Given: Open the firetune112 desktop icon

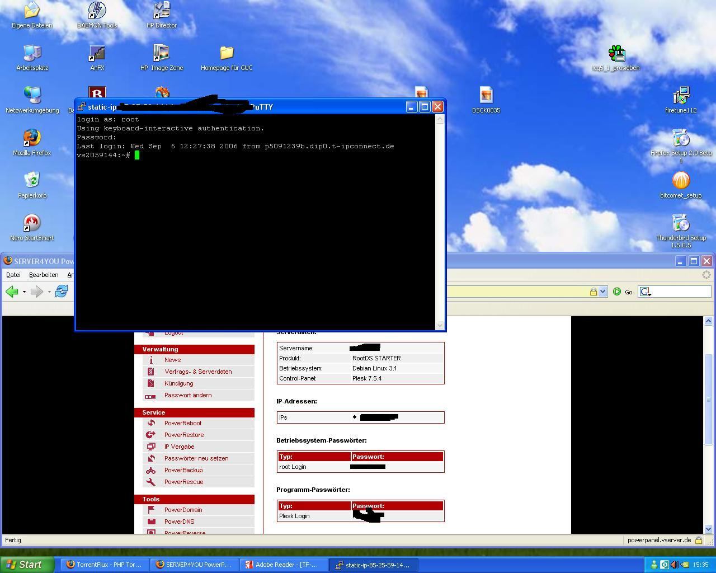Looking at the screenshot, I should pos(681,100).
